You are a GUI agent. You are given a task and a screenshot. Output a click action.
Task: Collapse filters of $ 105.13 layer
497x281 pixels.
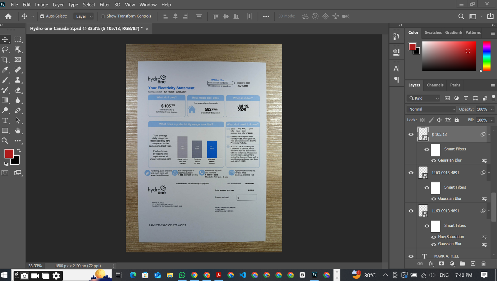click(x=489, y=135)
